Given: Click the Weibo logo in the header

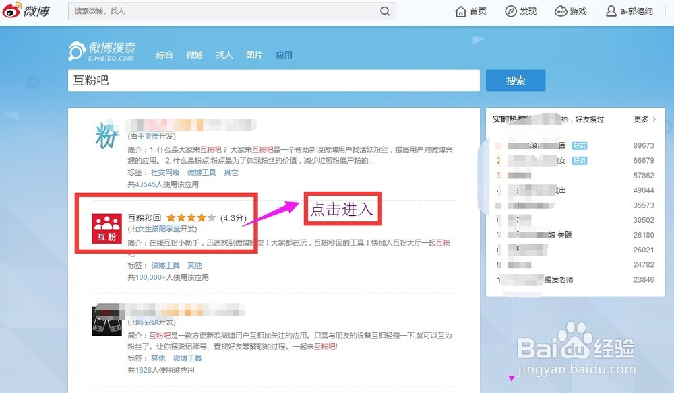Looking at the screenshot, I should coord(26,11).
